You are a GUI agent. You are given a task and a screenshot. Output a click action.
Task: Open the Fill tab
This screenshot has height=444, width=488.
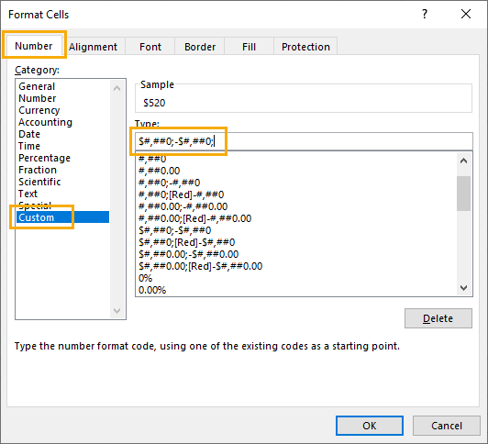click(249, 47)
